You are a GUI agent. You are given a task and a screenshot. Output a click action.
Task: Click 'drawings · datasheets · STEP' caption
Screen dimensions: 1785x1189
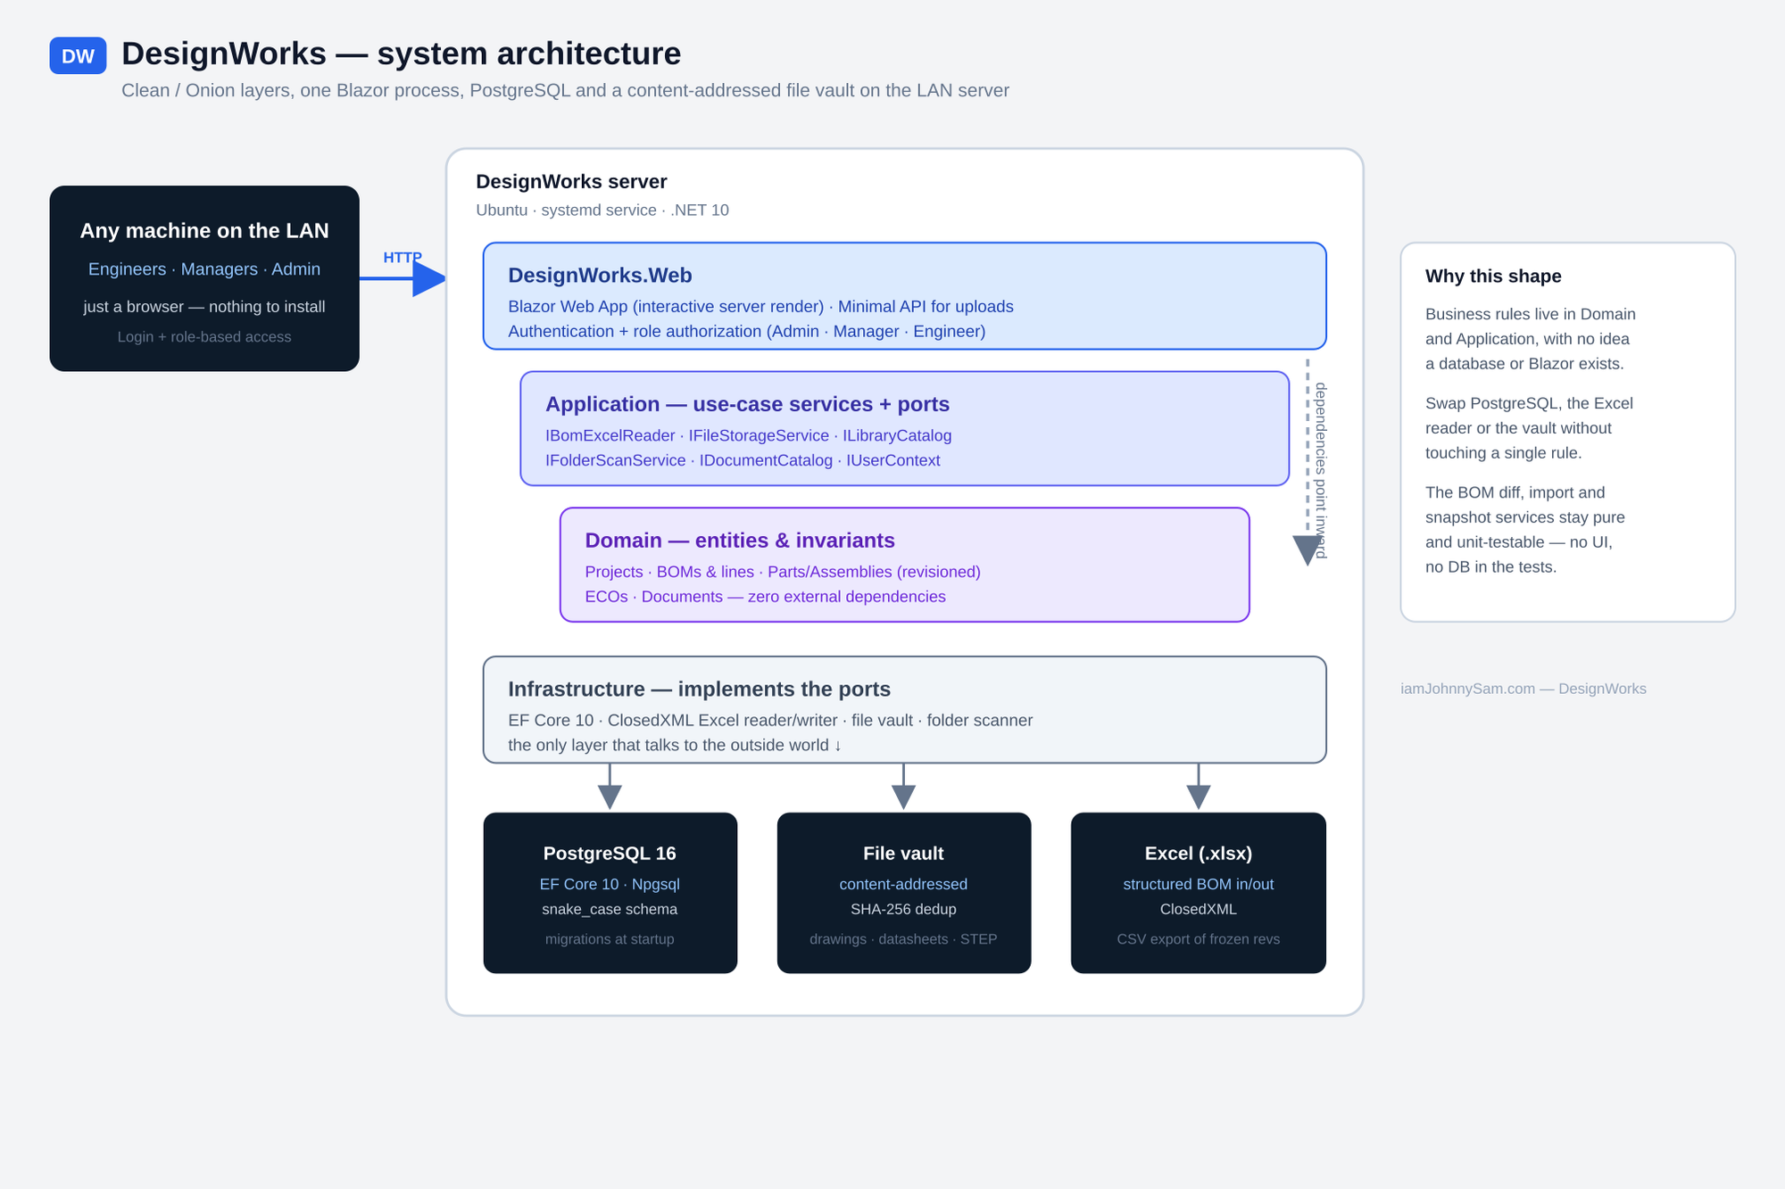(x=903, y=938)
